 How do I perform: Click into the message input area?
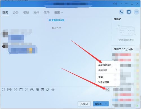[x=56, y=96]
